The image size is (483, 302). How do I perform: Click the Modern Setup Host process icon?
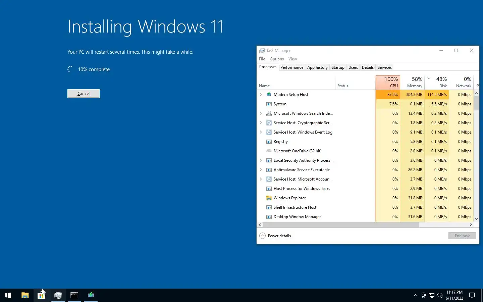coord(269,95)
